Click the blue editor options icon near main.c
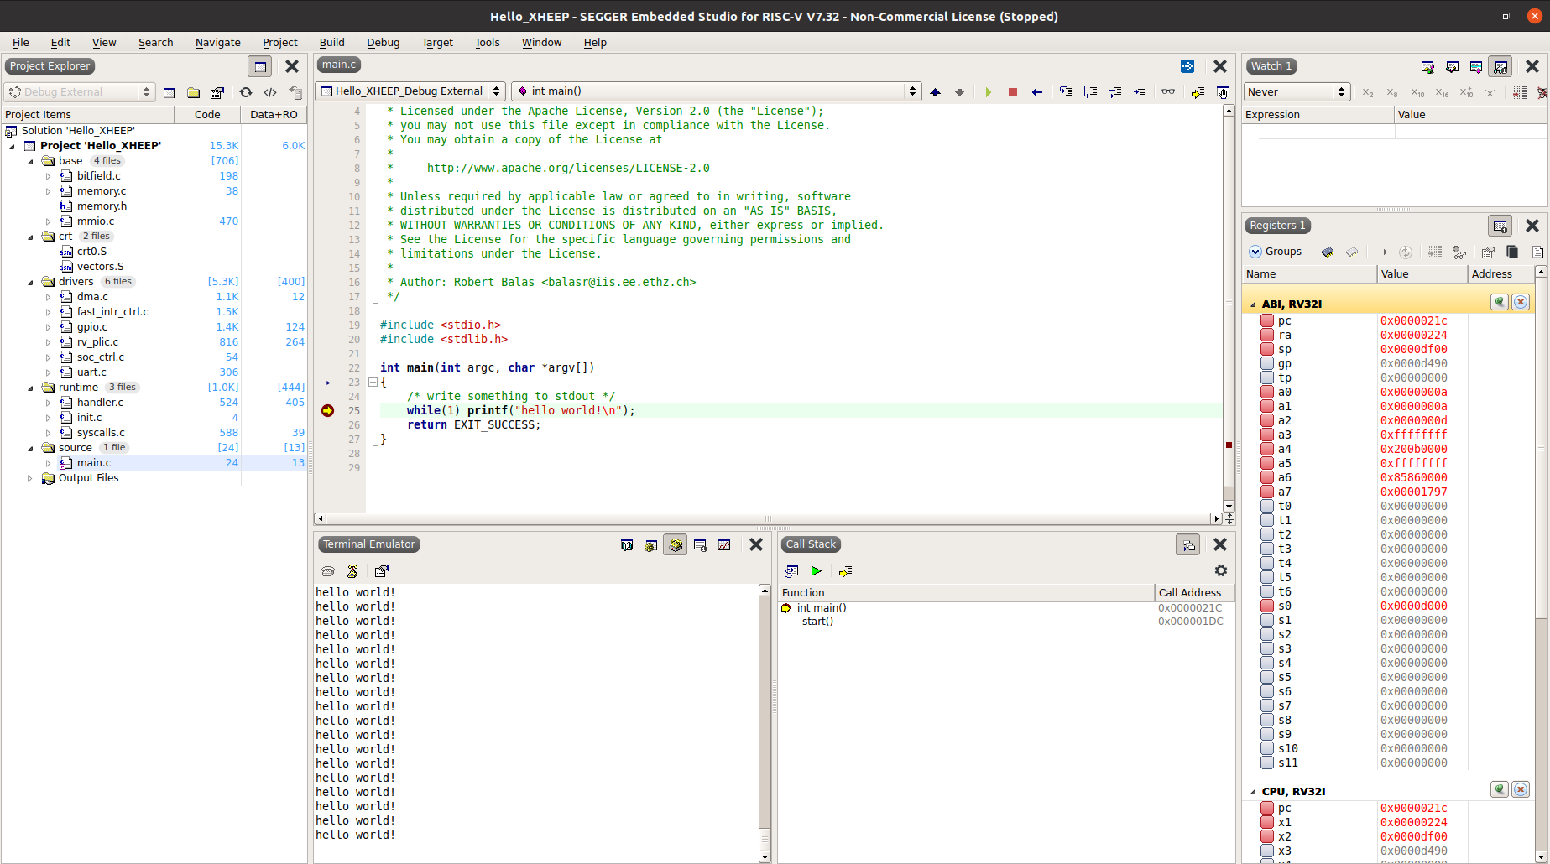Image resolution: width=1550 pixels, height=864 pixels. coord(1187,66)
